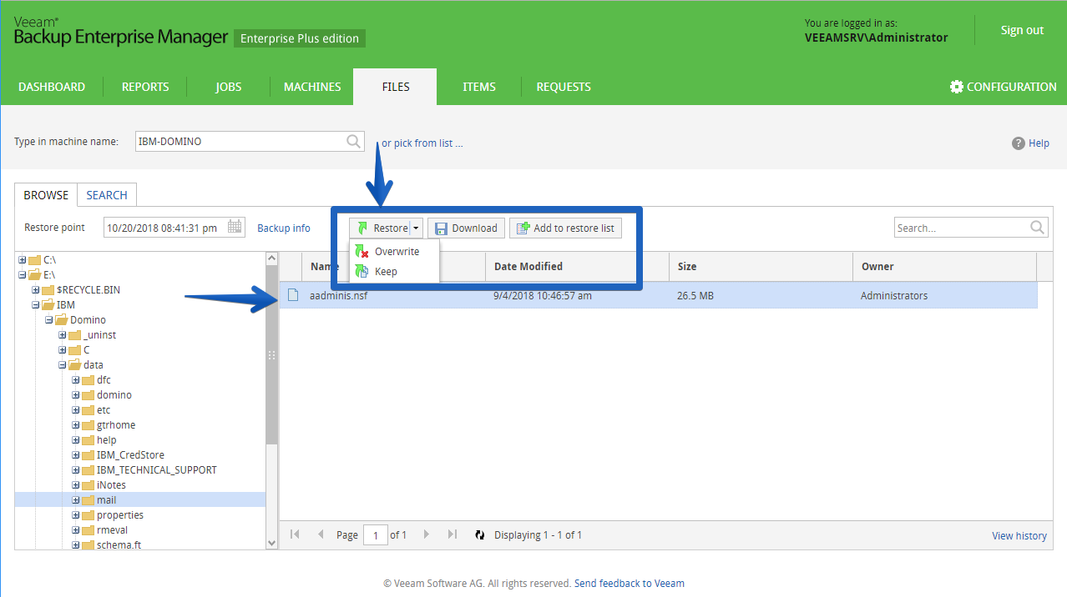Open the MACHINES tab

click(x=312, y=87)
